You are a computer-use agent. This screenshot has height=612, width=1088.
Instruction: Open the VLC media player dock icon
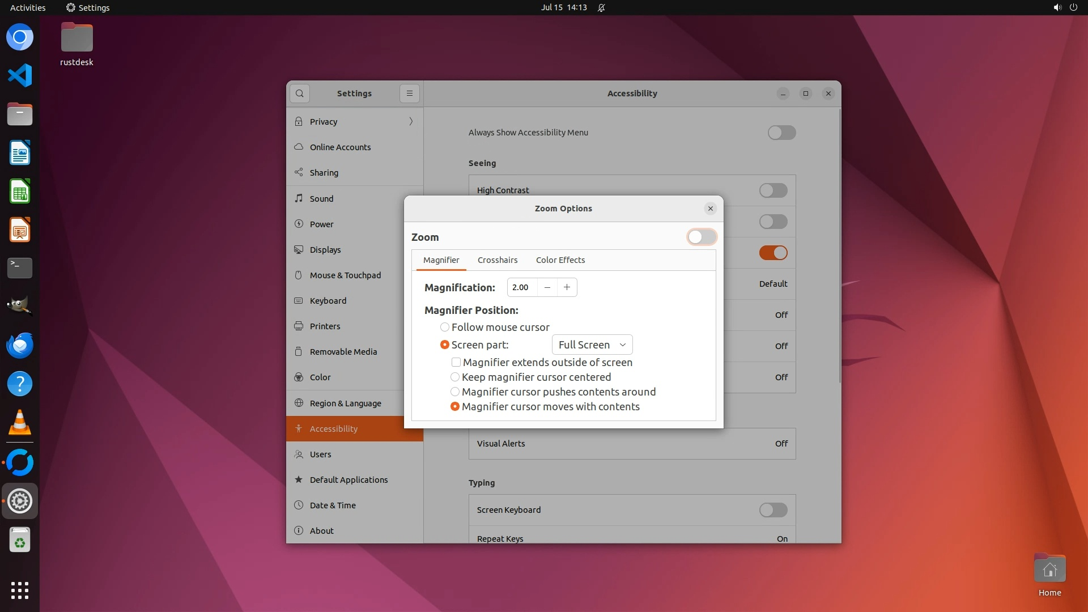(20, 423)
